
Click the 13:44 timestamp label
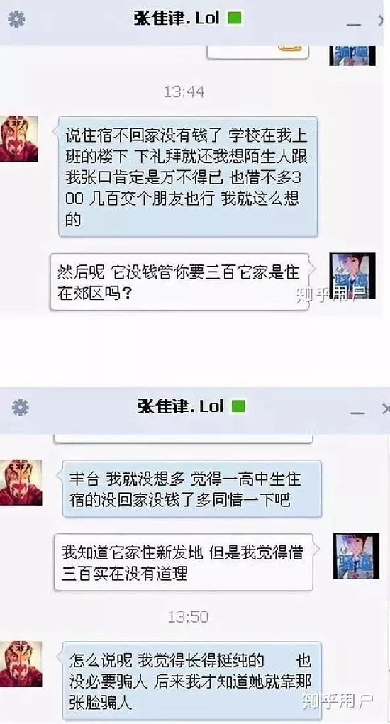[x=184, y=91]
